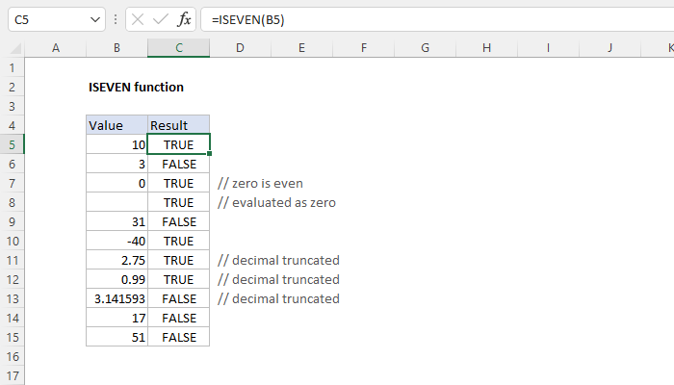Image resolution: width=674 pixels, height=385 pixels.
Task: Select TRUE result beside value -40
Action: click(179, 241)
